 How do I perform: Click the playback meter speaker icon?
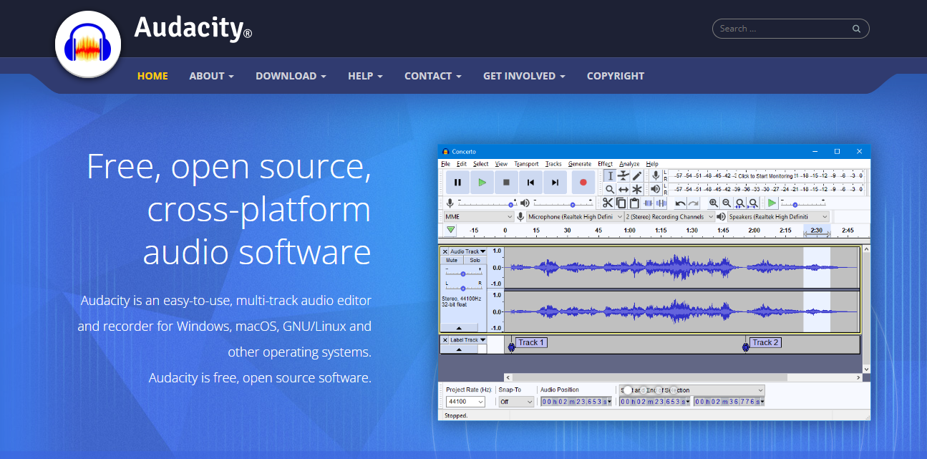pos(656,189)
